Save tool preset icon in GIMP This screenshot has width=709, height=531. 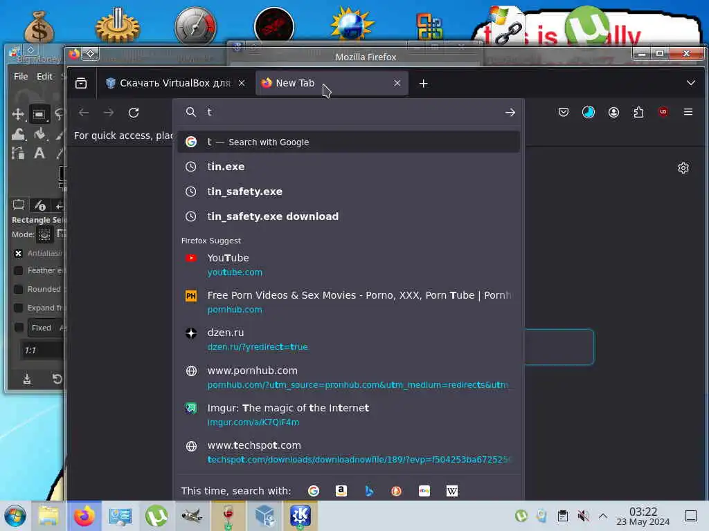(x=27, y=378)
